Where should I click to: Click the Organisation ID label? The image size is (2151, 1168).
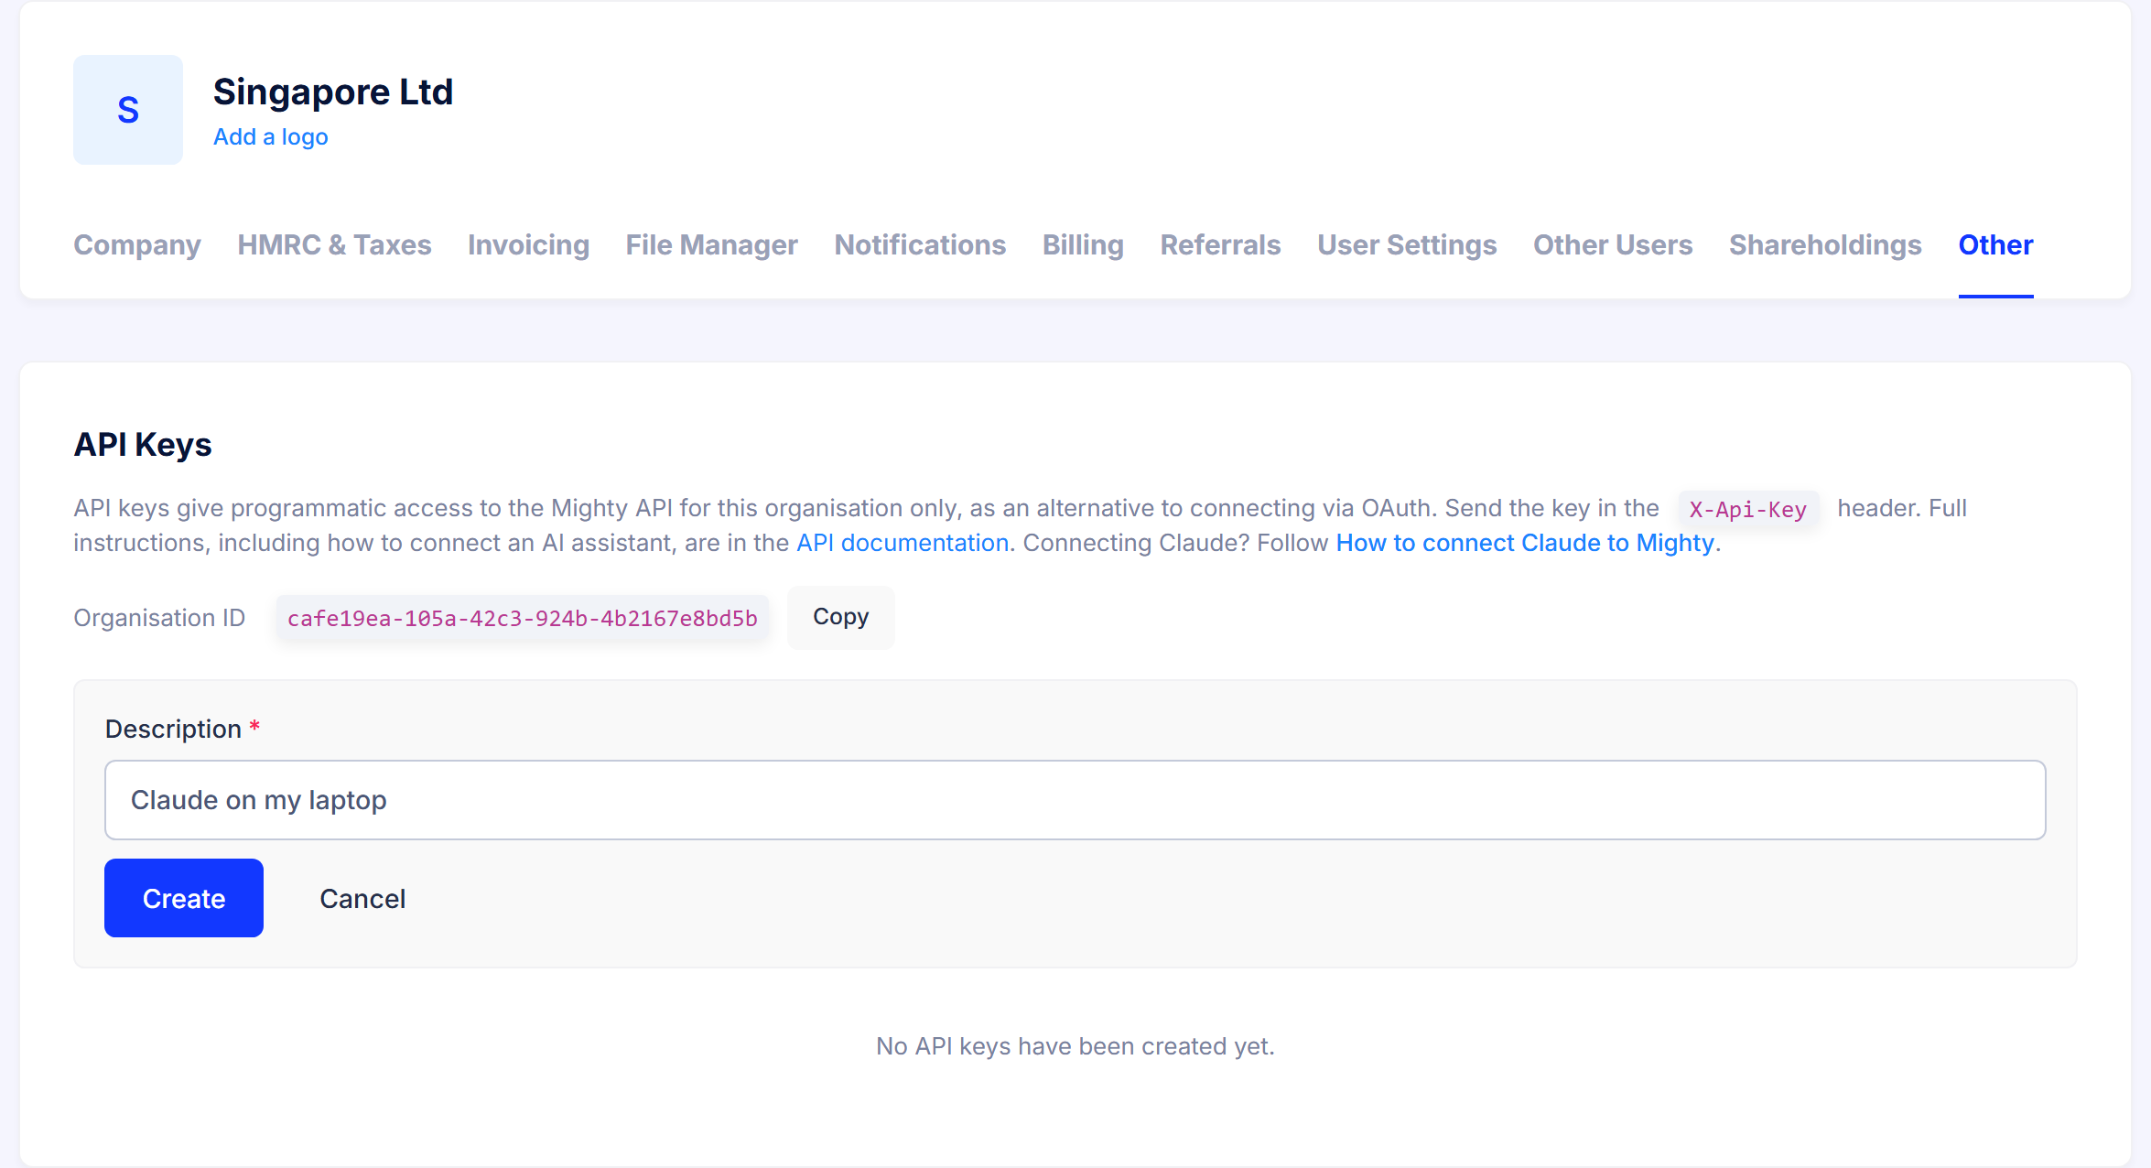pos(159,618)
